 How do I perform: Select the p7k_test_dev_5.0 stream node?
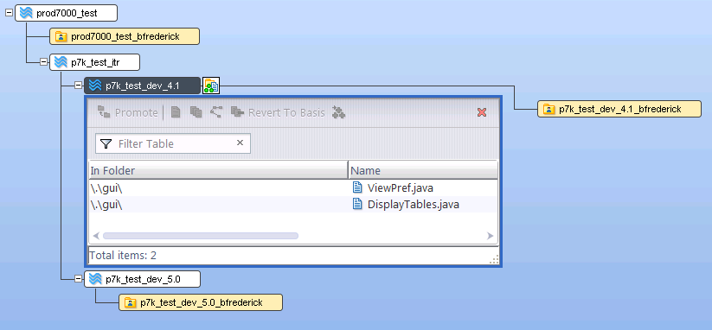pos(142,279)
